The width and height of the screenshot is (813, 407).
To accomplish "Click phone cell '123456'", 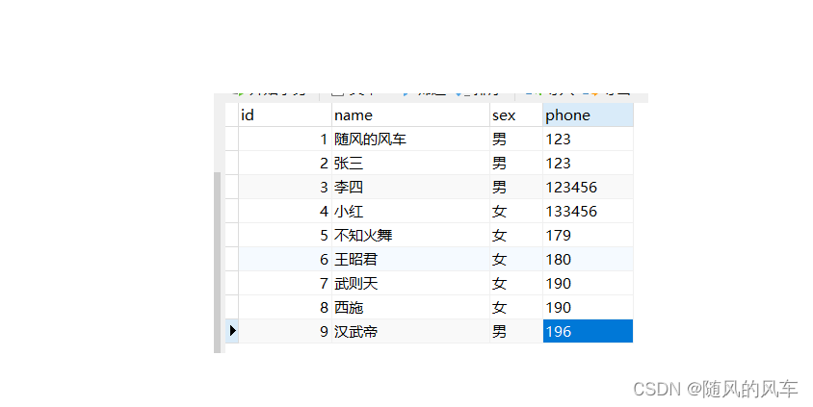I will pos(588,187).
